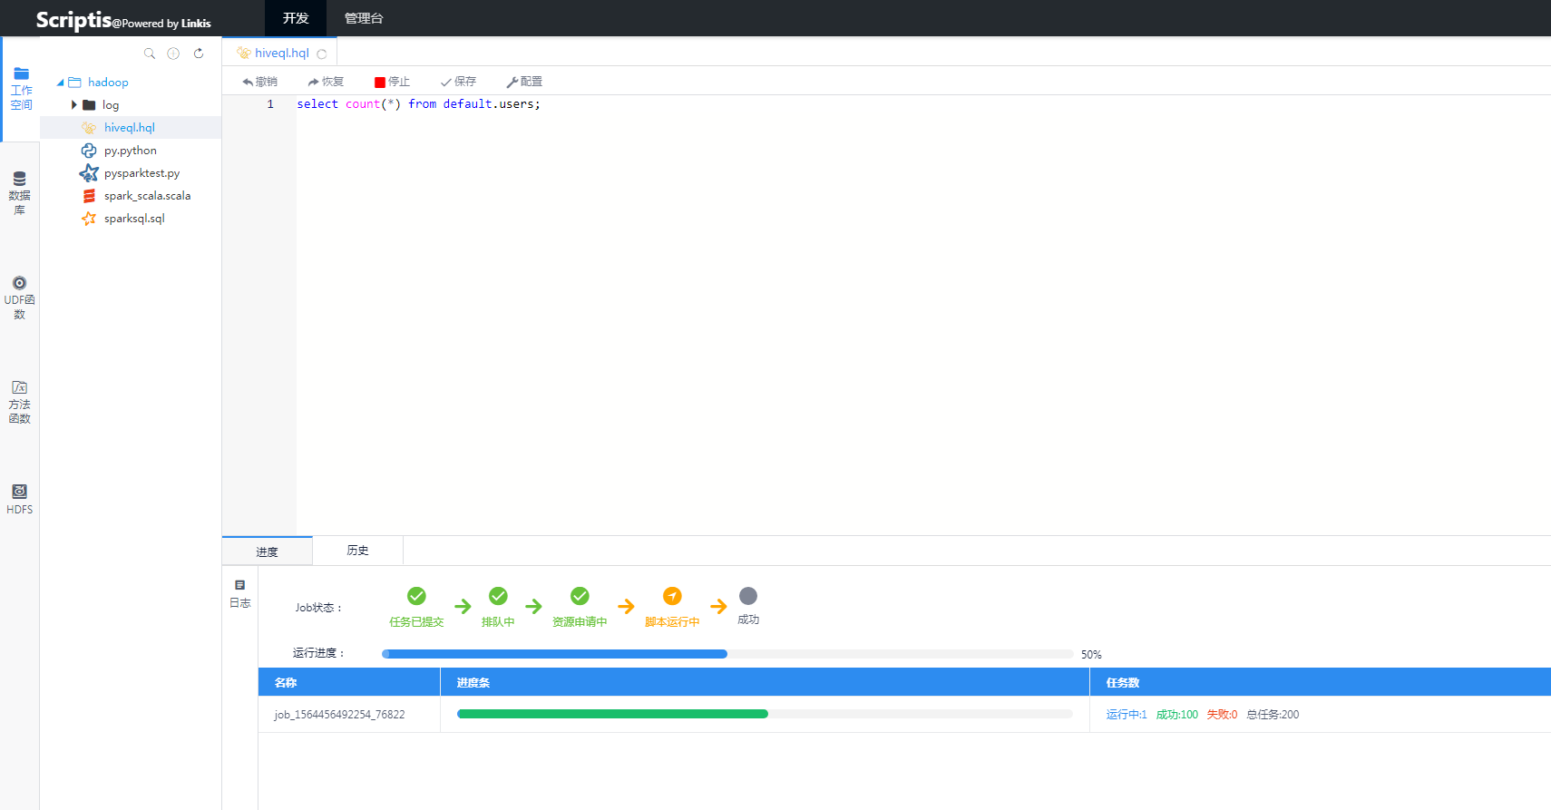Open spark_scala.scala file
The height and width of the screenshot is (810, 1551).
147,196
